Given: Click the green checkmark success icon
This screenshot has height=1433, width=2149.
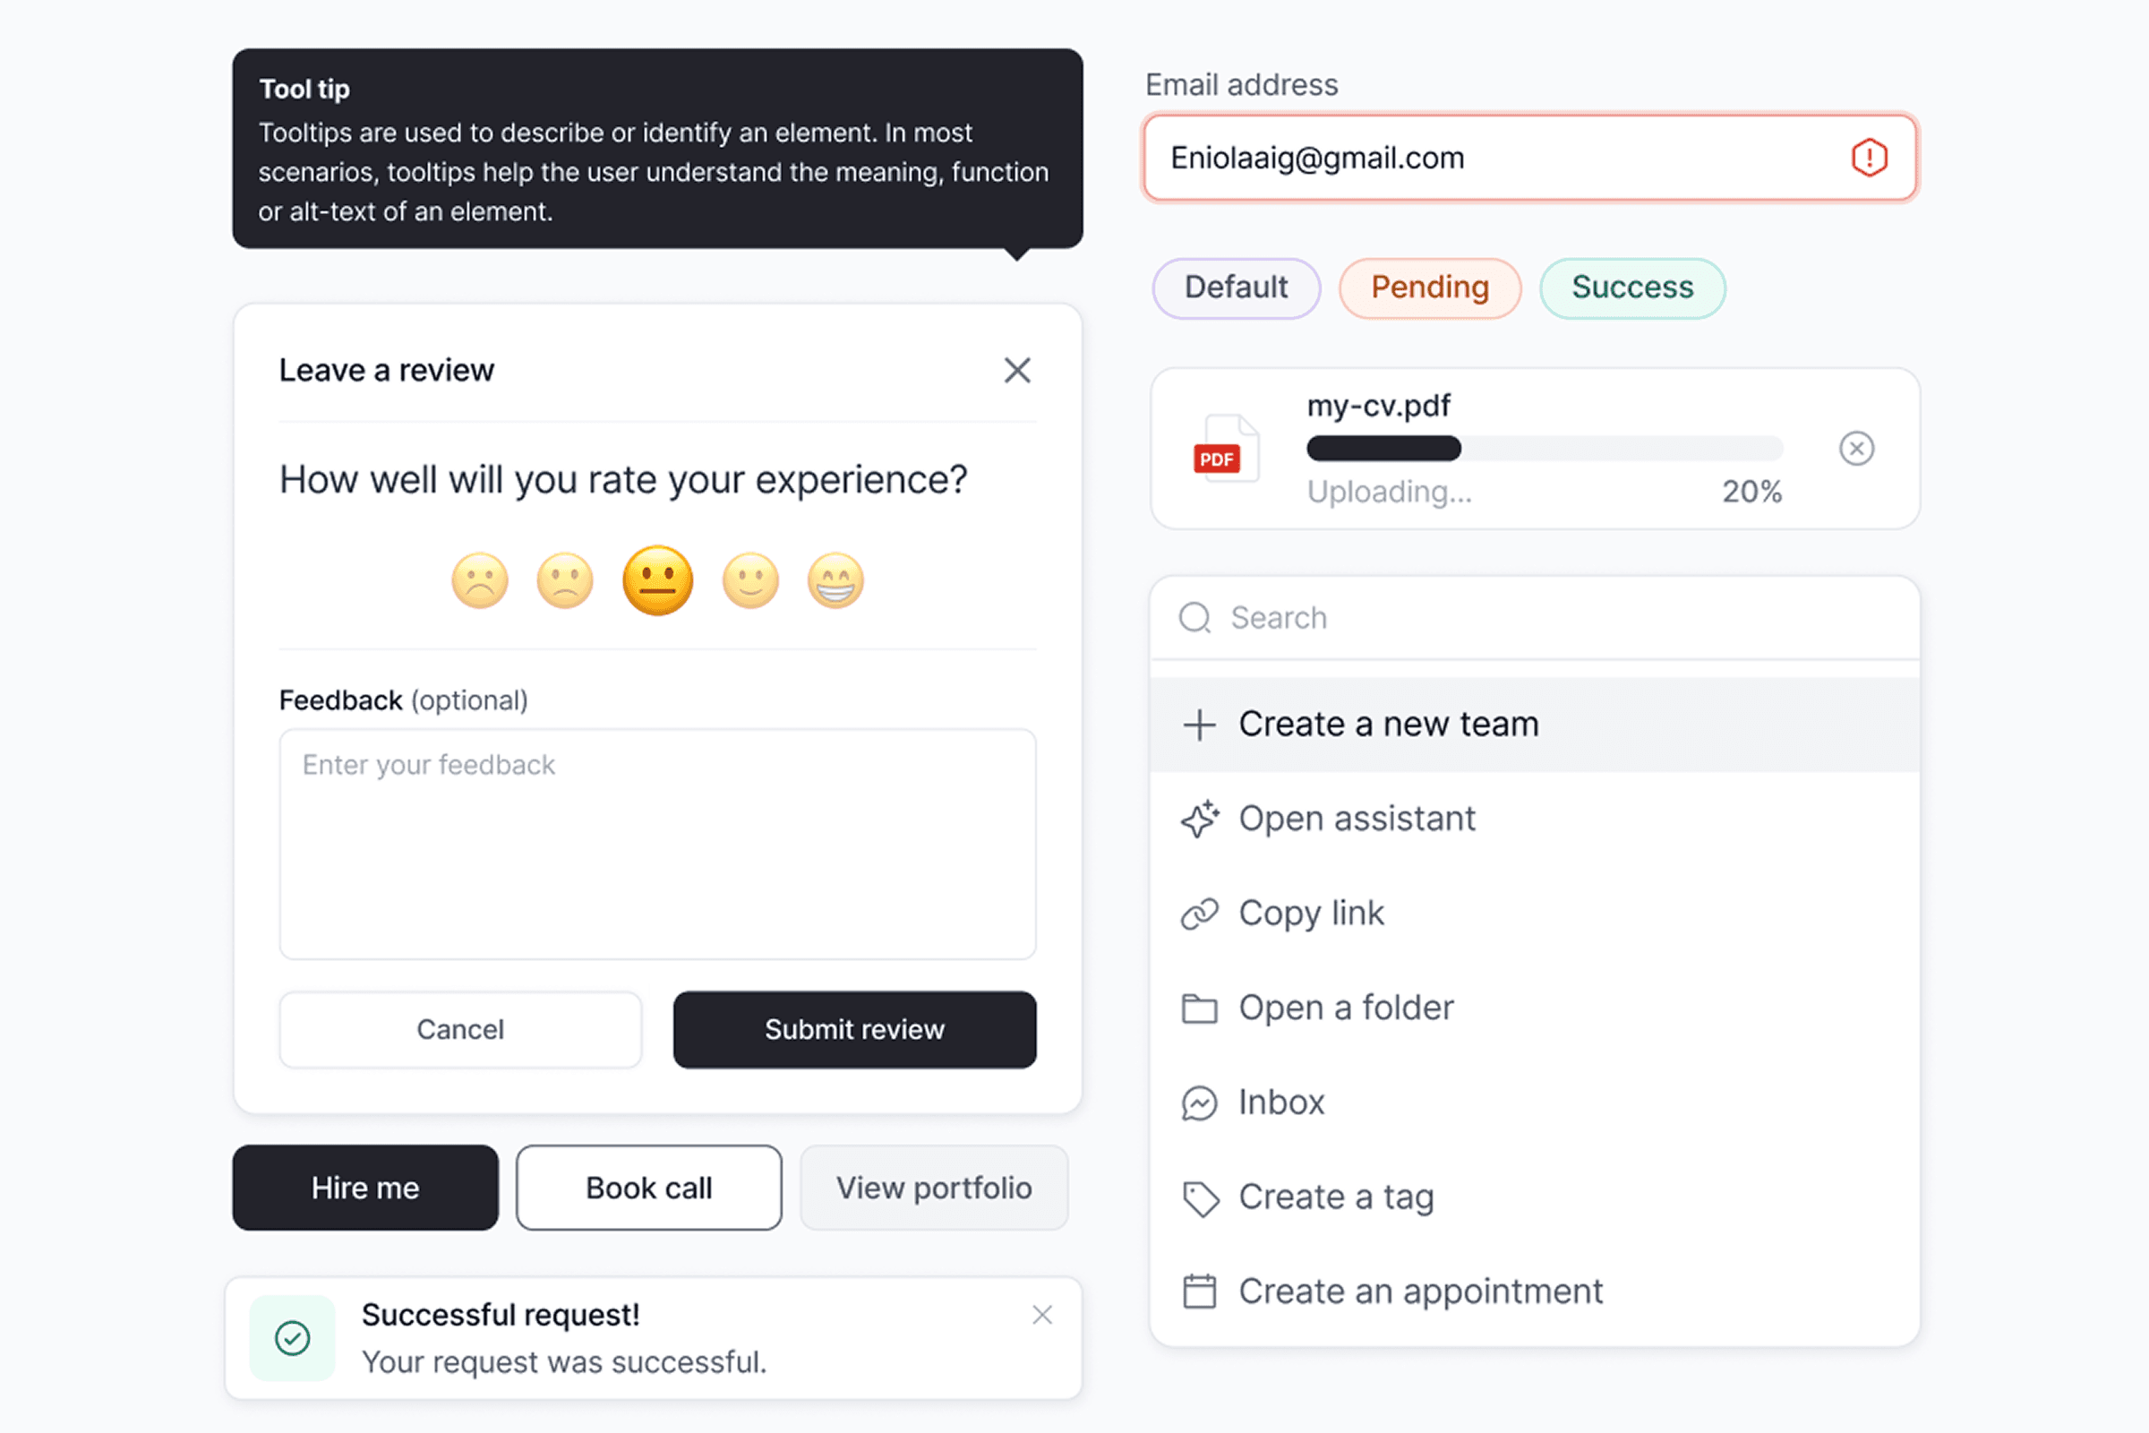Looking at the screenshot, I should 293,1338.
